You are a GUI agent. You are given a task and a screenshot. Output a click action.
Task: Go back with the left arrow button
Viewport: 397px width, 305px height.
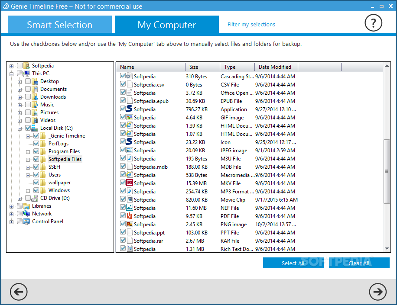point(19,292)
